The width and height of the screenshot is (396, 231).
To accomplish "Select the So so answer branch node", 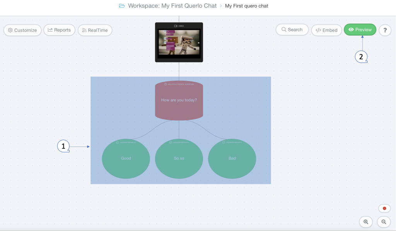I will [x=179, y=158].
